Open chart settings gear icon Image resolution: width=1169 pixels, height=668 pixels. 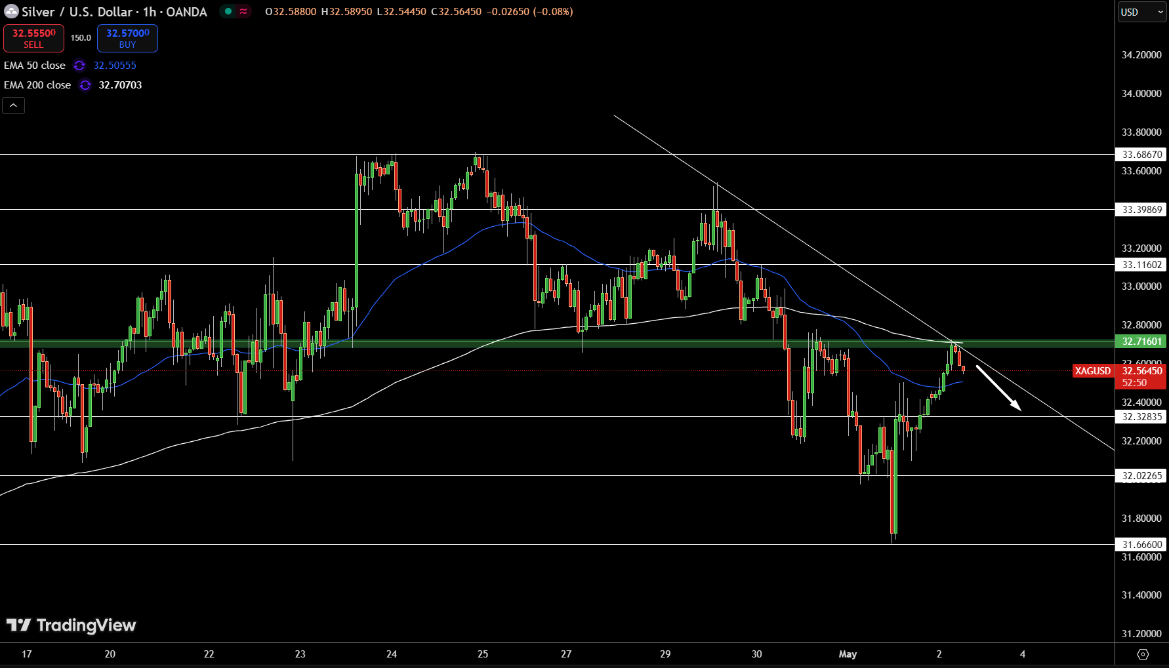tap(1143, 654)
